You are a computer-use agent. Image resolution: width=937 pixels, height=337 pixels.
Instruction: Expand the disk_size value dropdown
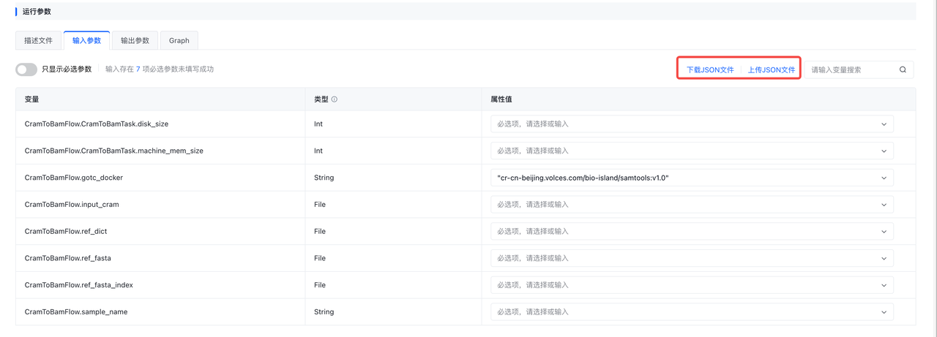[884, 124]
